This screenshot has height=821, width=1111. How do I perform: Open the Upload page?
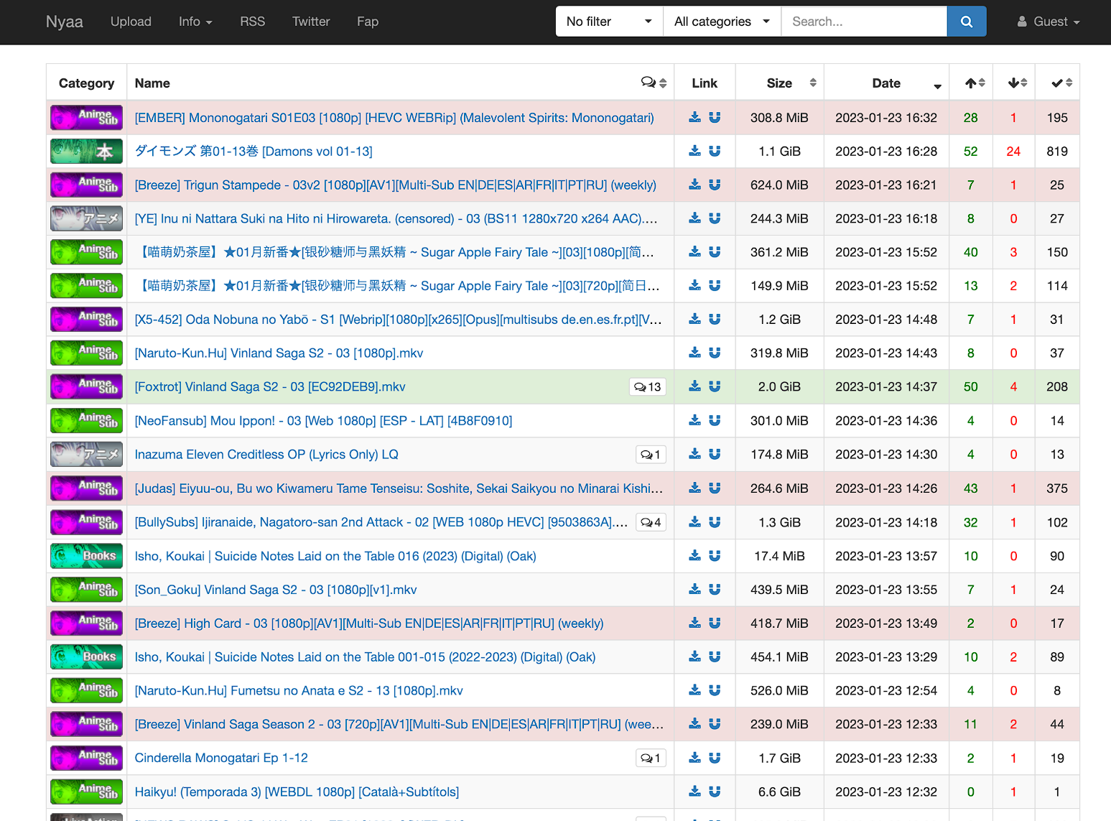pyautogui.click(x=131, y=22)
